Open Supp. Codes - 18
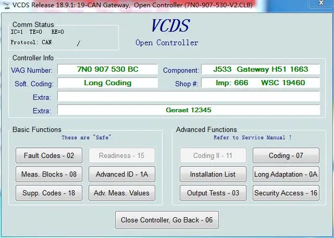The height and width of the screenshot is (238, 334). click(49, 193)
